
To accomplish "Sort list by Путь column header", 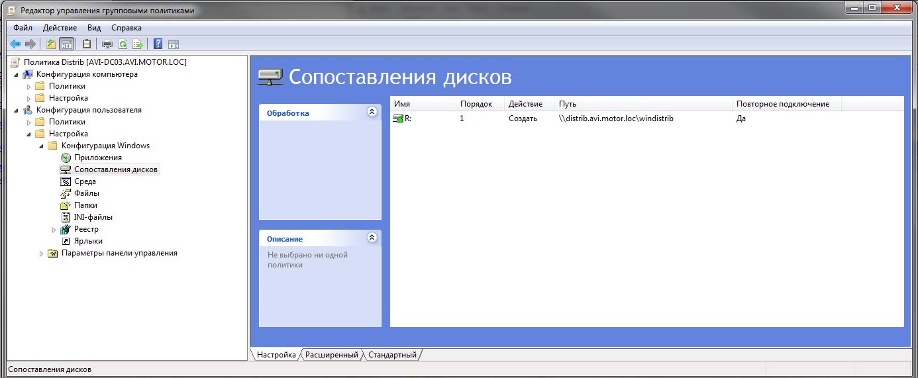I will 643,104.
